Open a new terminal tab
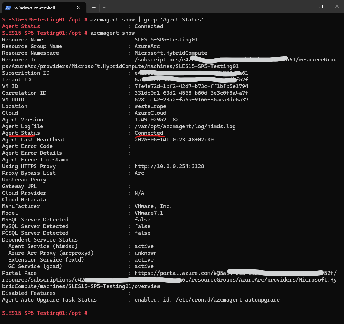 94,8
